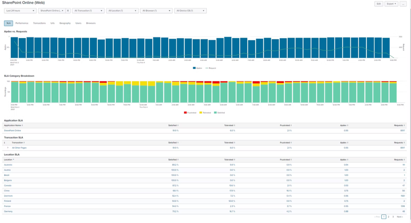Image resolution: width=411 pixels, height=223 pixels.
Task: Click Next in Location SLA pagination
Action: point(400,217)
